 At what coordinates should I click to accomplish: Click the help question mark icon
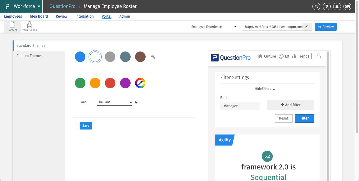point(327,7)
